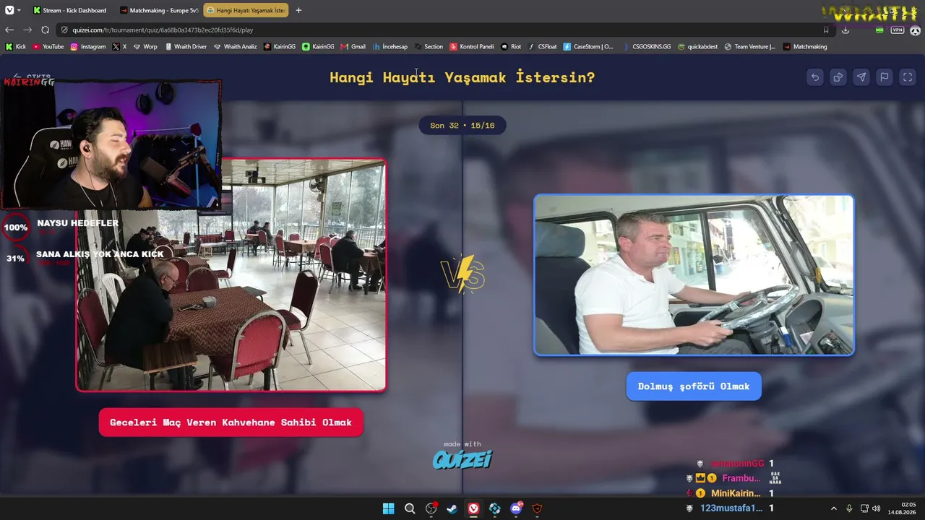Click the quiz title Hangi Hayatı Yaşamak İstersin?
The width and height of the screenshot is (925, 520).
462,77
